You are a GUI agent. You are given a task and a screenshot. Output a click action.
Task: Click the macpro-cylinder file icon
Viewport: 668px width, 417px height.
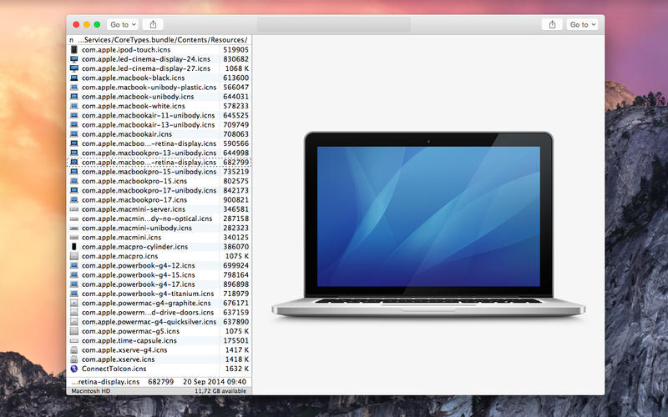click(74, 247)
